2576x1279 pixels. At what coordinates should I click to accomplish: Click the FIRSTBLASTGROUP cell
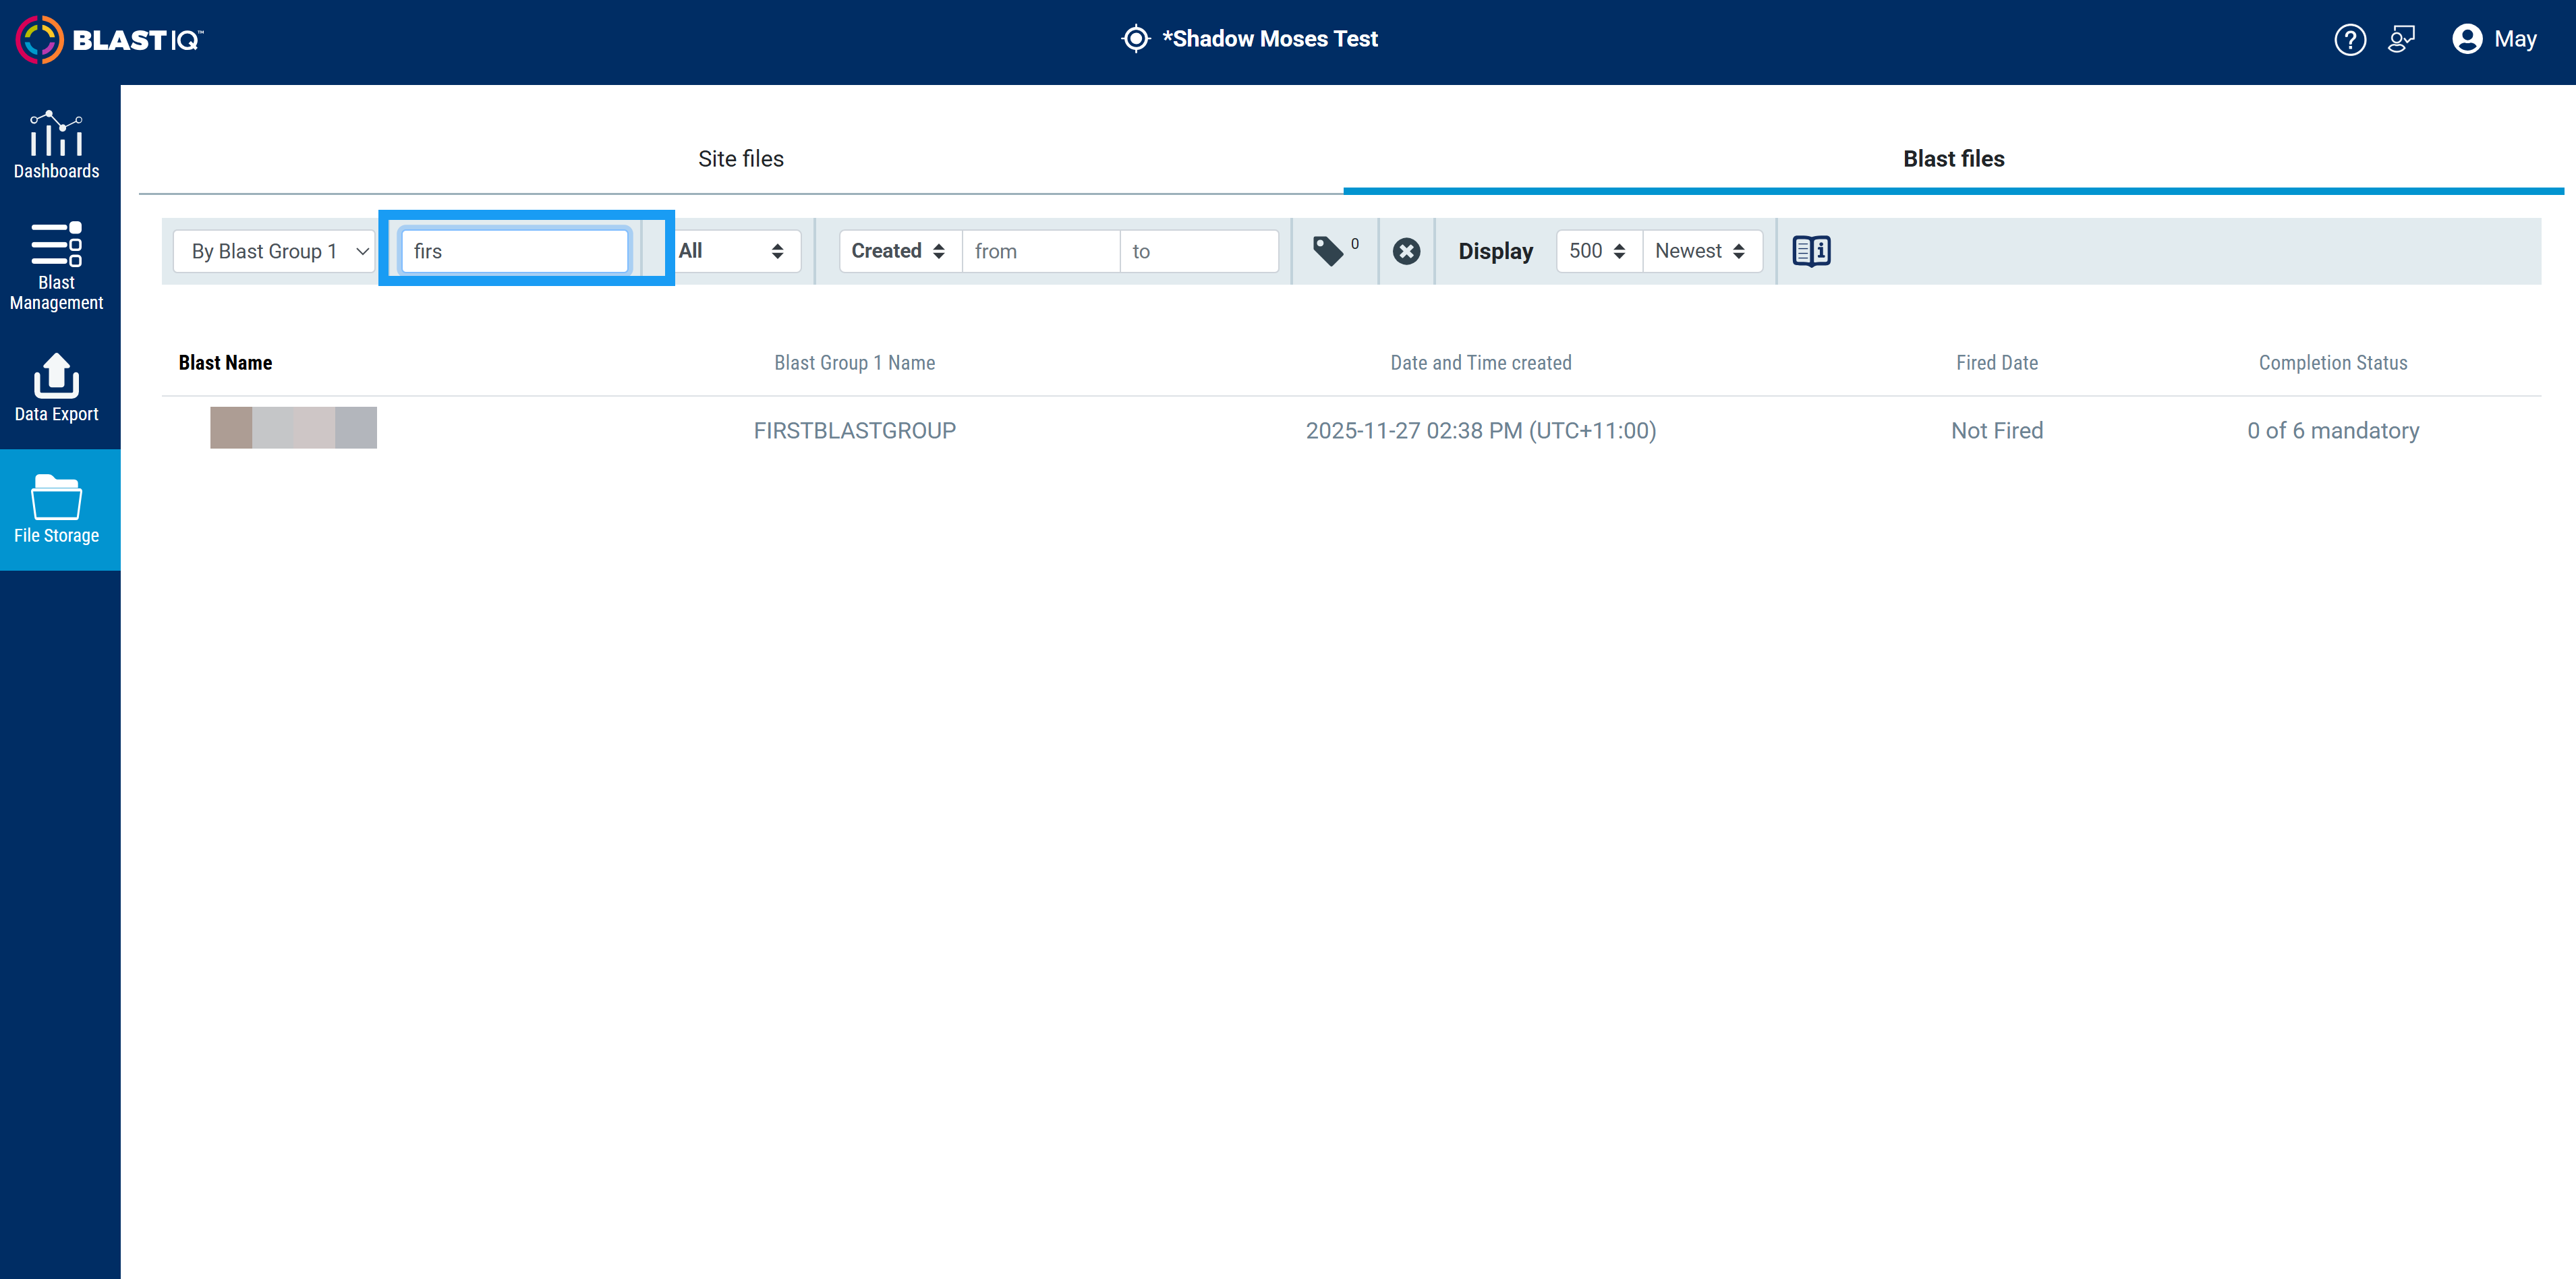pyautogui.click(x=855, y=431)
